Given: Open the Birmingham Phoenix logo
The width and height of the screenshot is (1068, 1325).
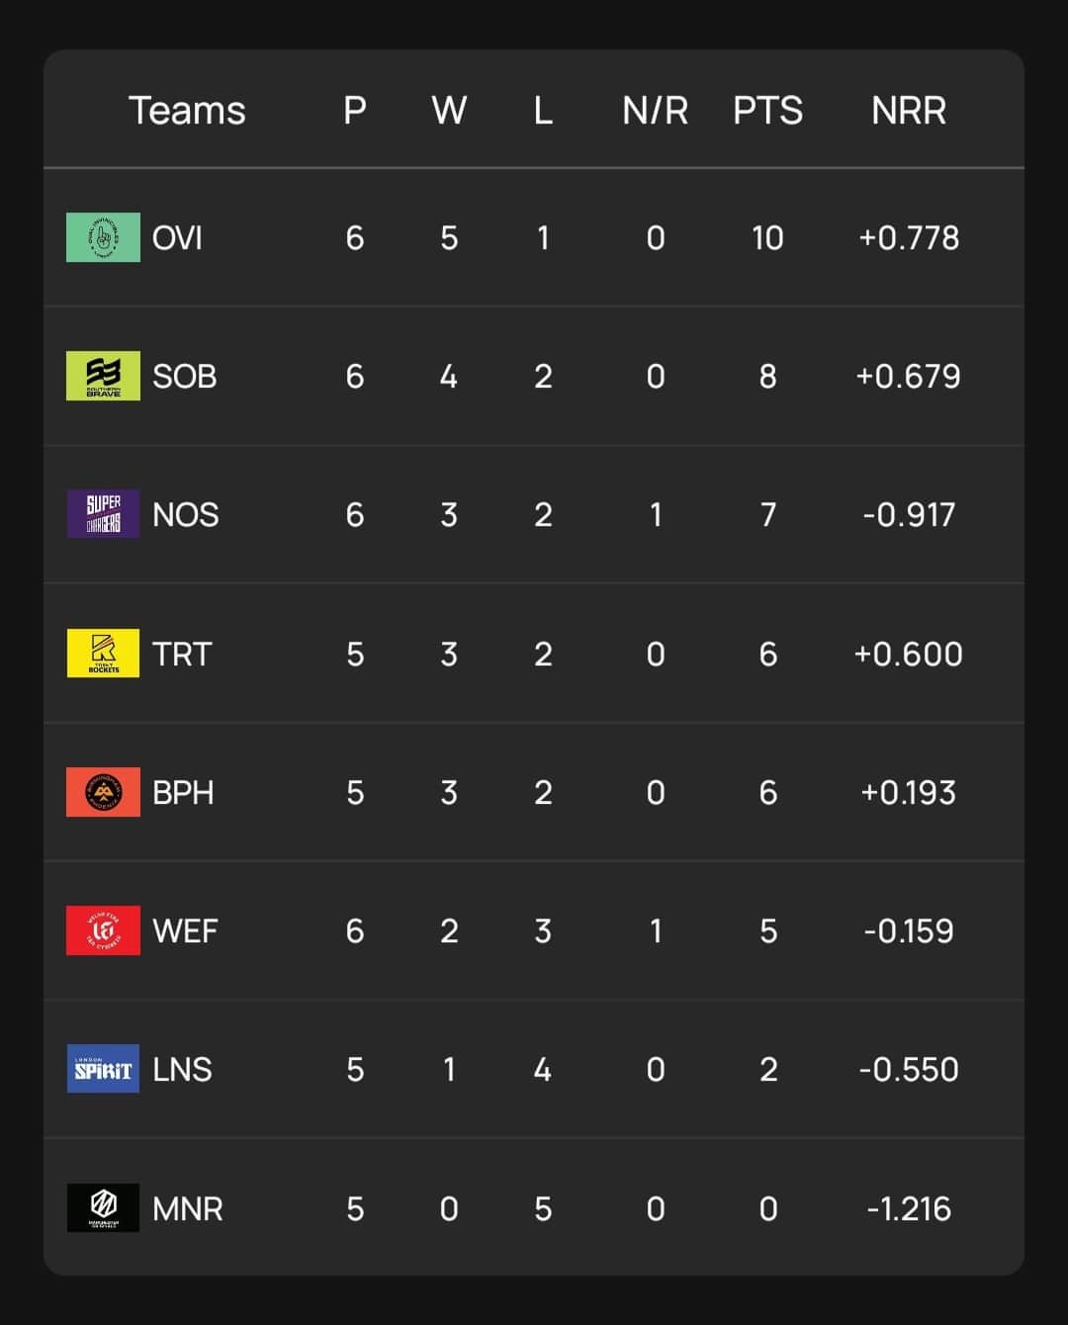Looking at the screenshot, I should coord(103,792).
